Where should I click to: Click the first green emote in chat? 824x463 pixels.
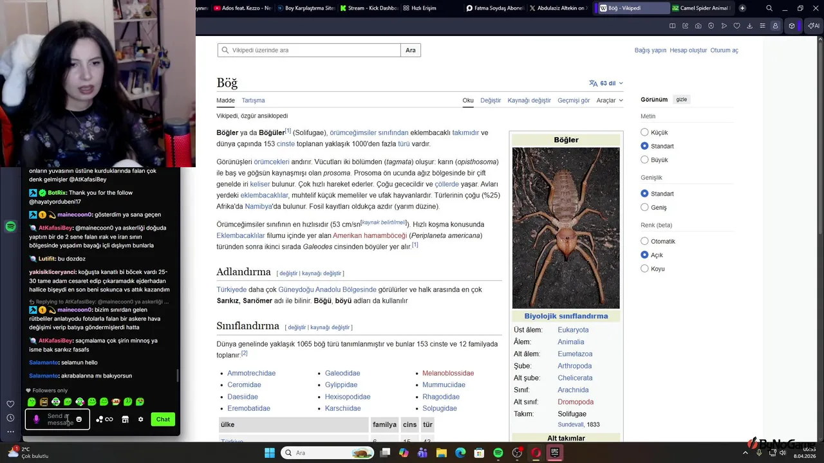click(32, 402)
